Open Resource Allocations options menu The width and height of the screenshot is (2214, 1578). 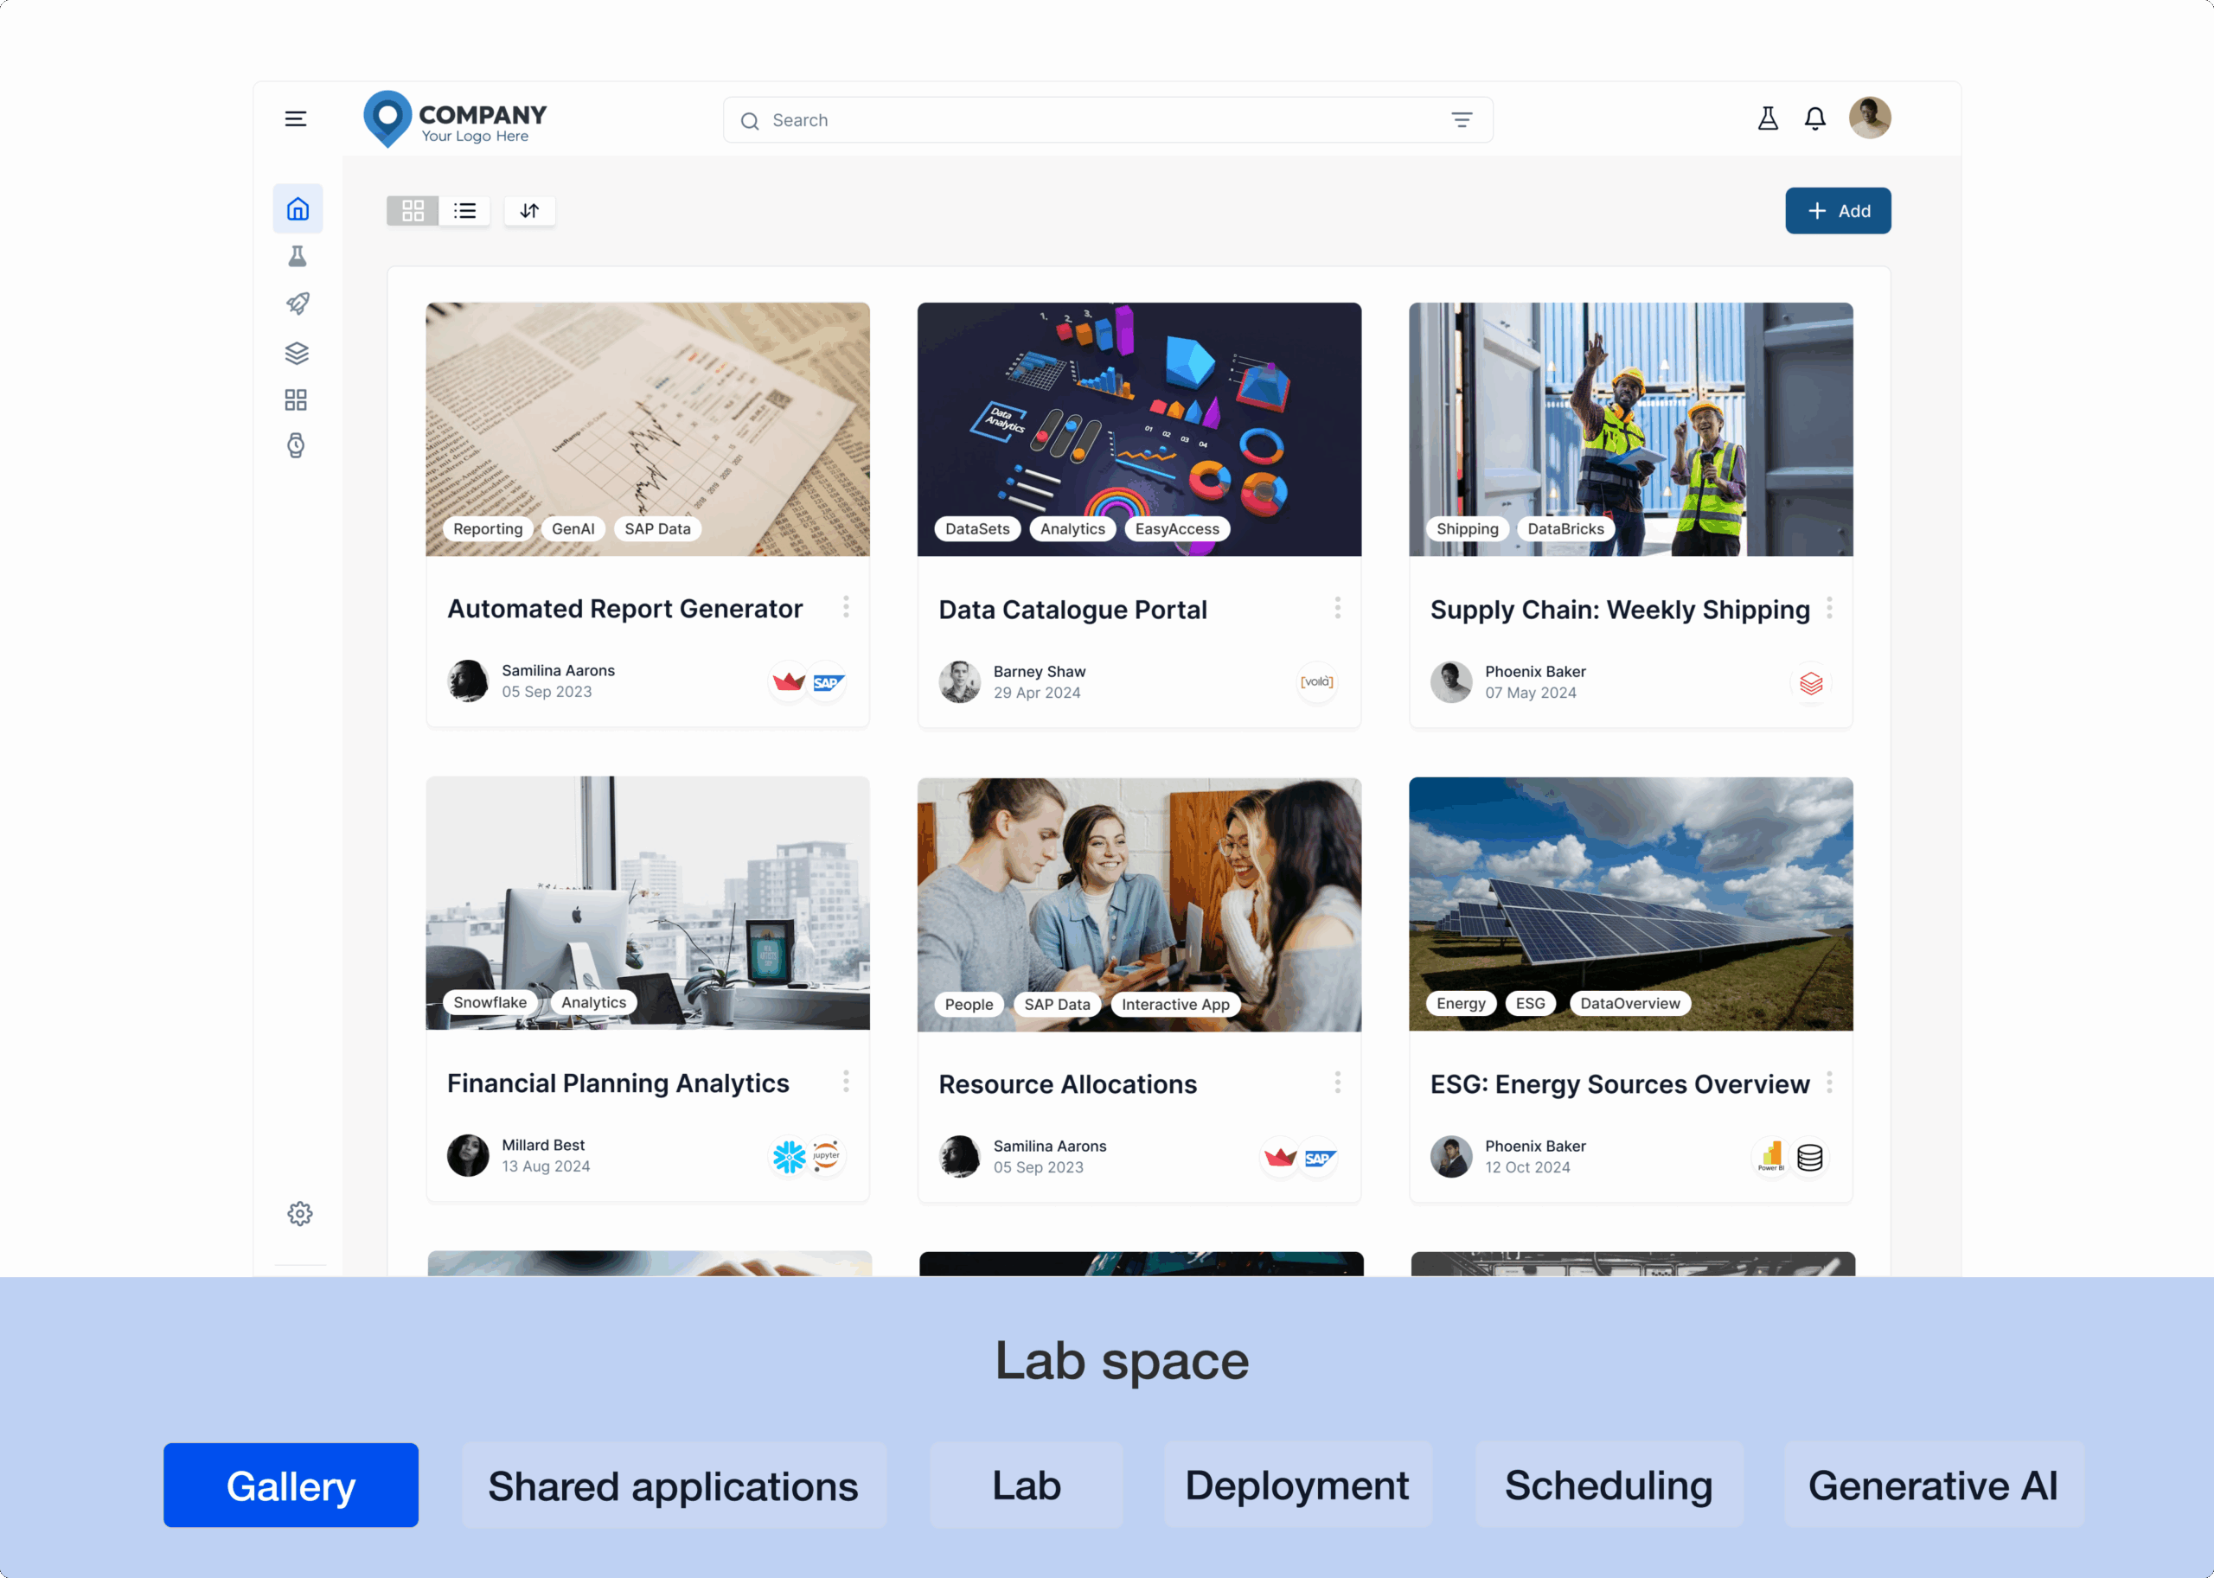(x=1337, y=1082)
